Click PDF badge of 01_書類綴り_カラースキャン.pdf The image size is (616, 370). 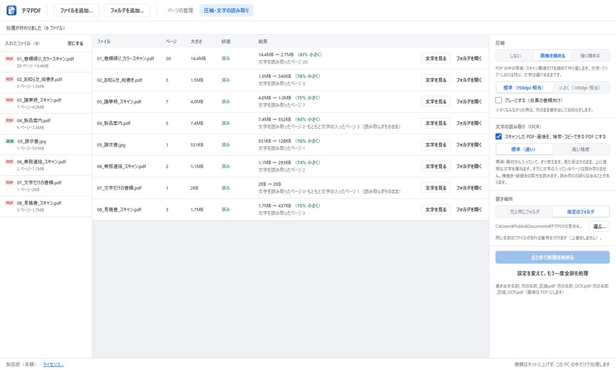click(9, 59)
